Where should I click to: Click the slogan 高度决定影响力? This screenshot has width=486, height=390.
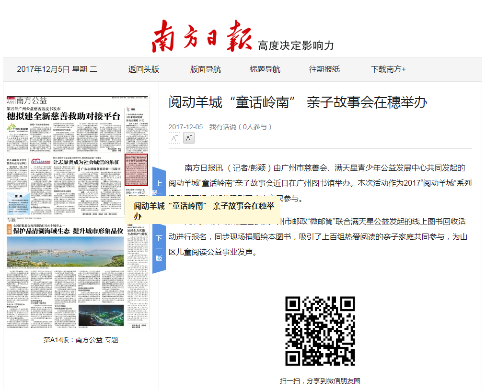[296, 45]
